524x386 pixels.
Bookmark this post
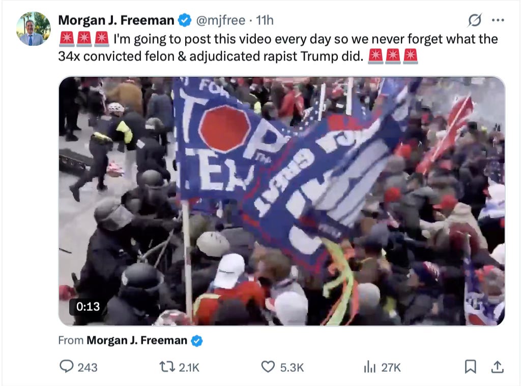pos(471,367)
